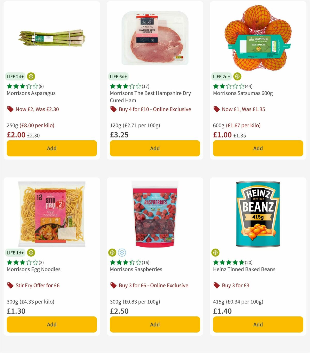Image resolution: width=310 pixels, height=353 pixels.
Task: Open the Morrisons Egg Noodles product page
Action: pyautogui.click(x=33, y=269)
